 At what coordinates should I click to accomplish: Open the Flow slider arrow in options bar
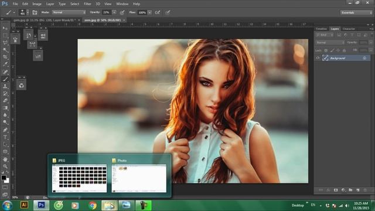click(x=150, y=12)
